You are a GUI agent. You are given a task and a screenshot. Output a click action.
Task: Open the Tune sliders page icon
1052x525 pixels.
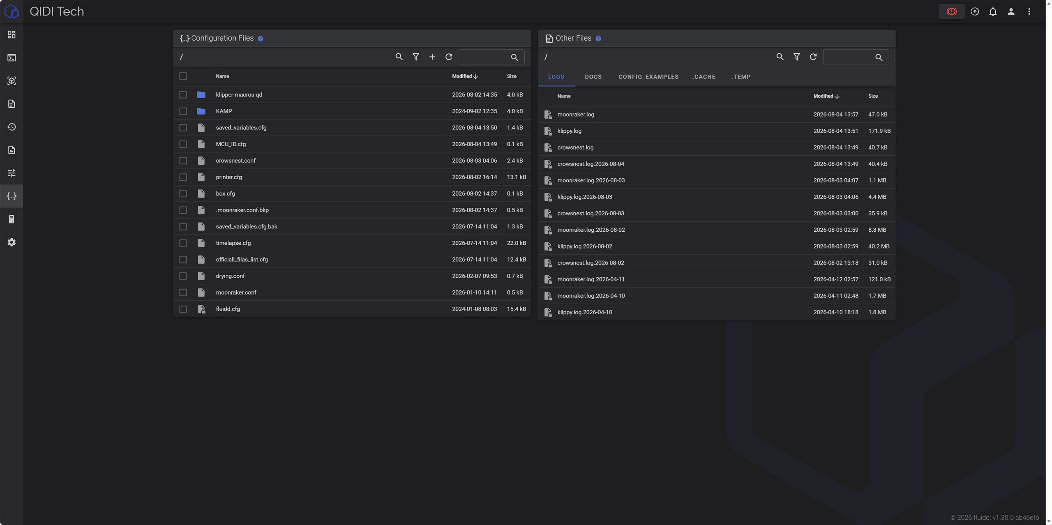click(12, 173)
